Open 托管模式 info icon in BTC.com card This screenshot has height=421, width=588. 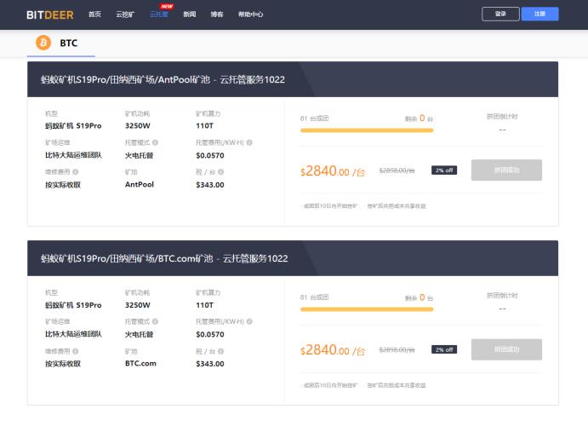155,321
